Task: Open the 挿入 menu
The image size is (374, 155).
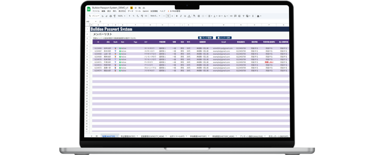Action: [115, 11]
